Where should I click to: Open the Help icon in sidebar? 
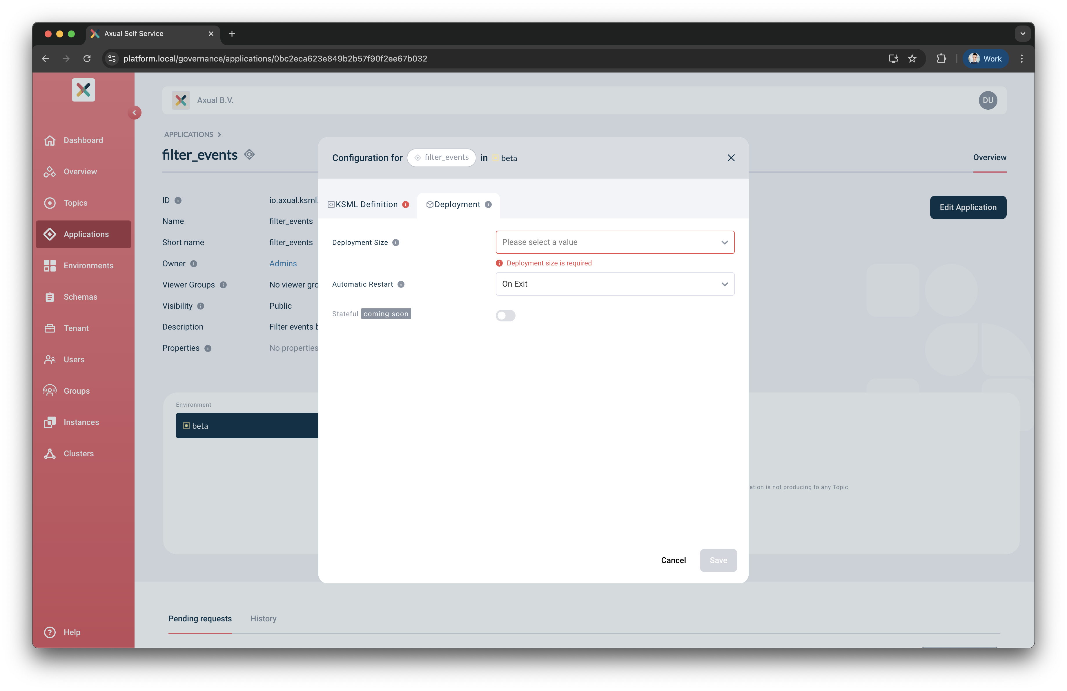point(50,632)
